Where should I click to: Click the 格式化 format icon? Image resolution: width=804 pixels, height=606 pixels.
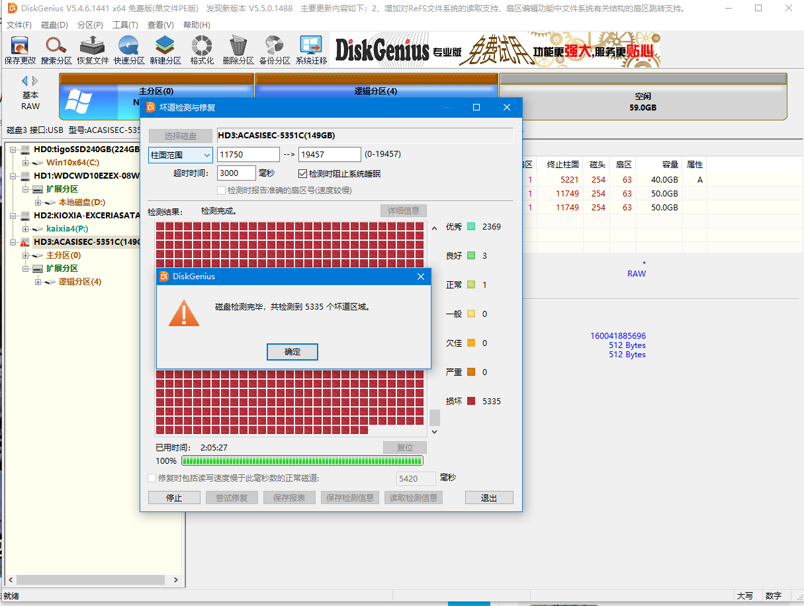coord(201,50)
